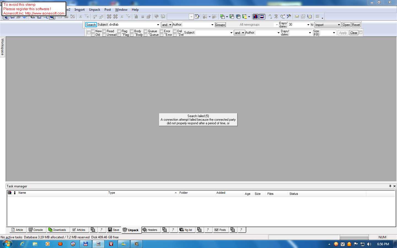Click the blue bar chart toolbar icon
This screenshot has width=397, height=248.
pyautogui.click(x=255, y=17)
